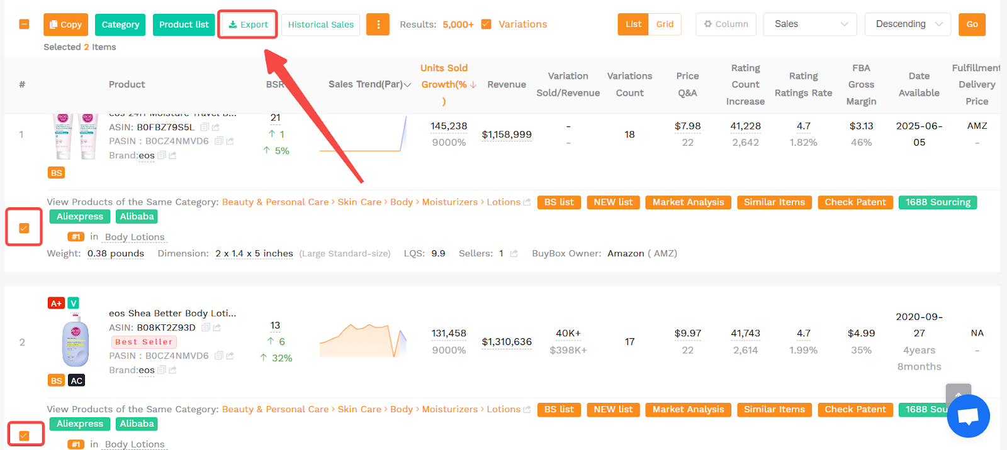Click the Export button with download icon
This screenshot has width=1007, height=450.
point(248,25)
